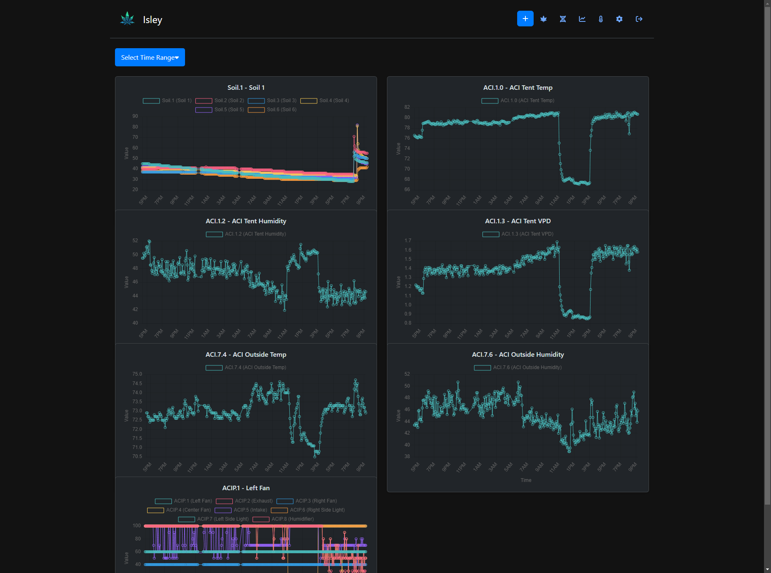Toggle ACI.1.3 (ACI Tent VPD) legend

(x=518, y=234)
